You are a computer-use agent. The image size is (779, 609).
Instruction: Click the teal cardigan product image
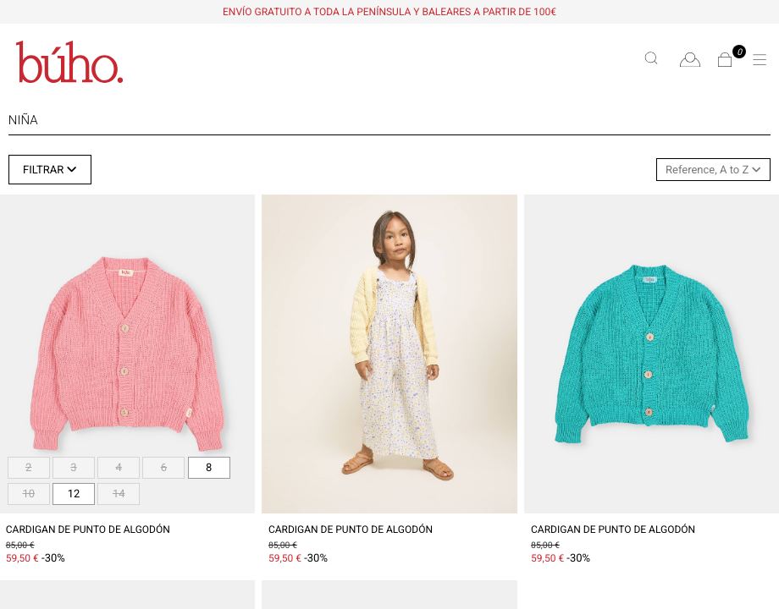[651, 354]
